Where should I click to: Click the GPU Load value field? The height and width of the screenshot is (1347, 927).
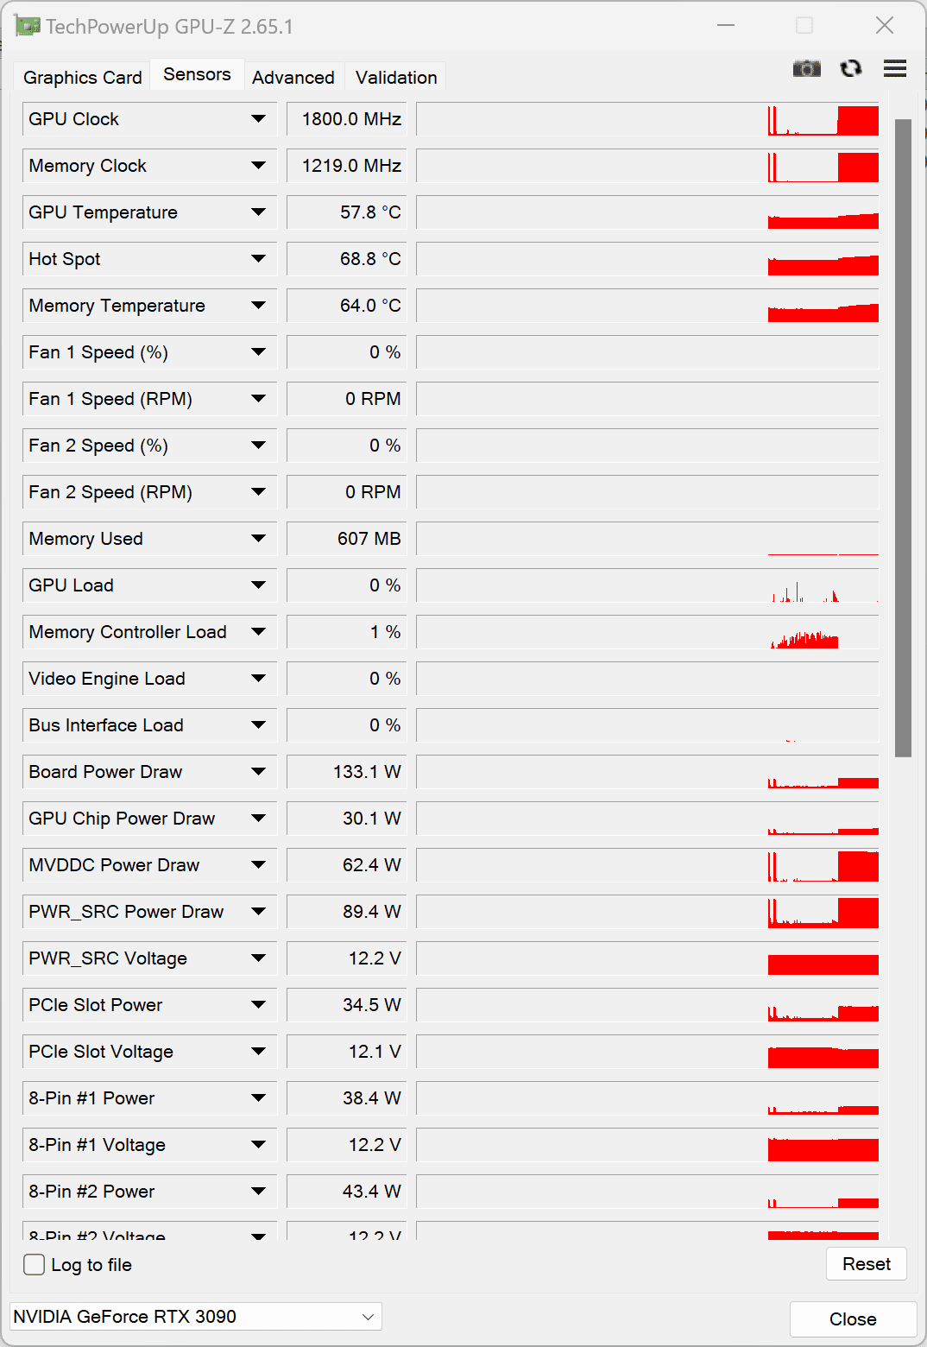click(x=346, y=585)
